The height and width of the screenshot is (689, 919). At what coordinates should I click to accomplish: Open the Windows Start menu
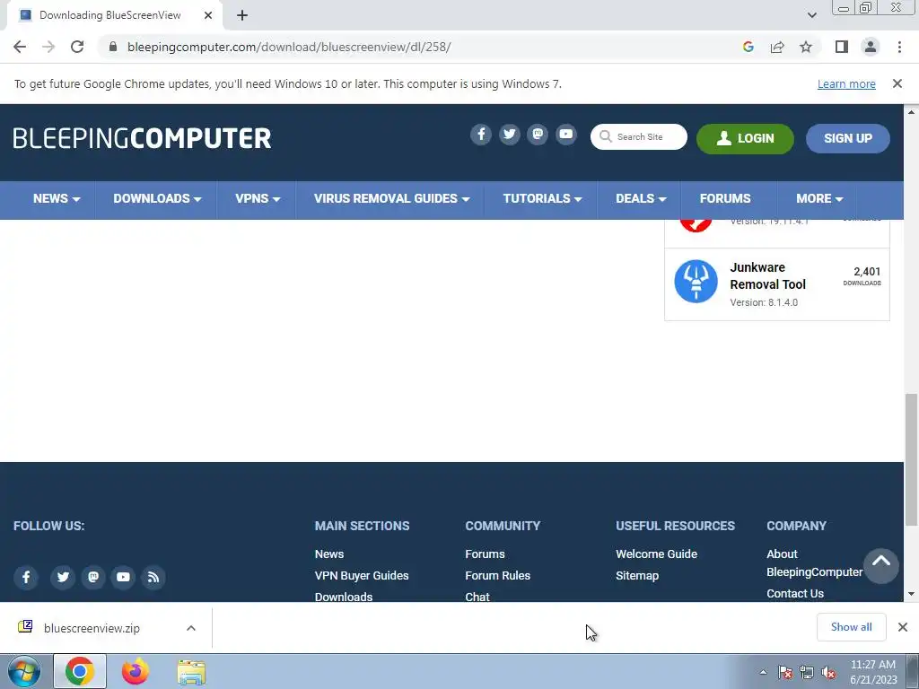tap(24, 671)
